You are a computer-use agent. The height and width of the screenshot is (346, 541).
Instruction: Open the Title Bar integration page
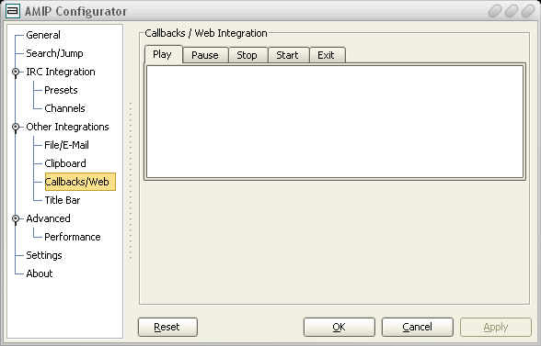point(63,200)
